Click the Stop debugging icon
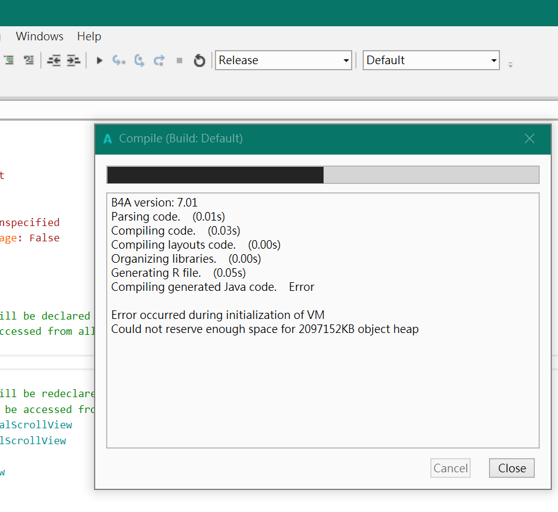This screenshot has width=558, height=512. [x=179, y=60]
